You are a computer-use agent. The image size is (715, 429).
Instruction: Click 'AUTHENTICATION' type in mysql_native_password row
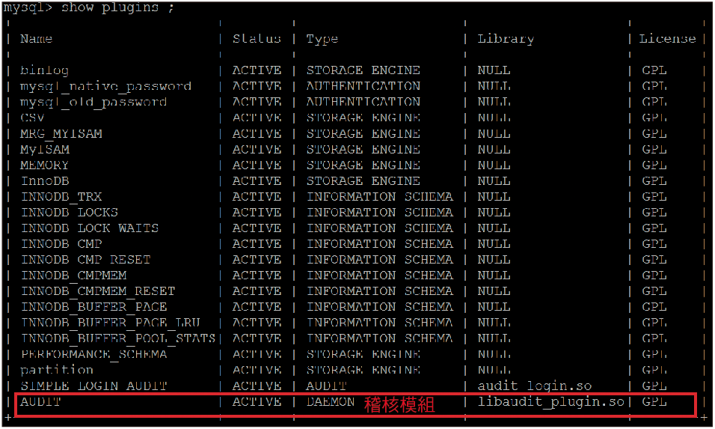click(363, 86)
